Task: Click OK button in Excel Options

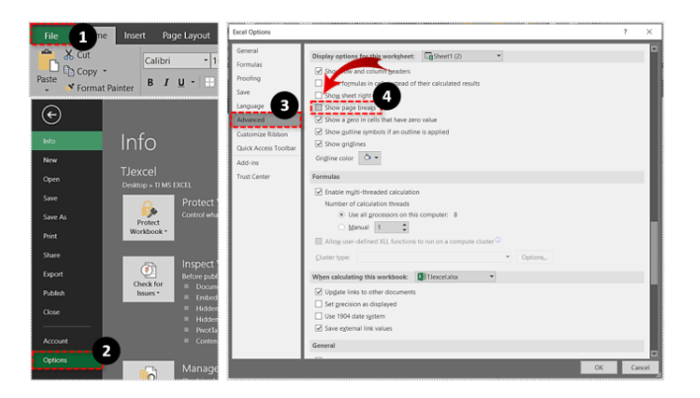Action: click(x=599, y=367)
